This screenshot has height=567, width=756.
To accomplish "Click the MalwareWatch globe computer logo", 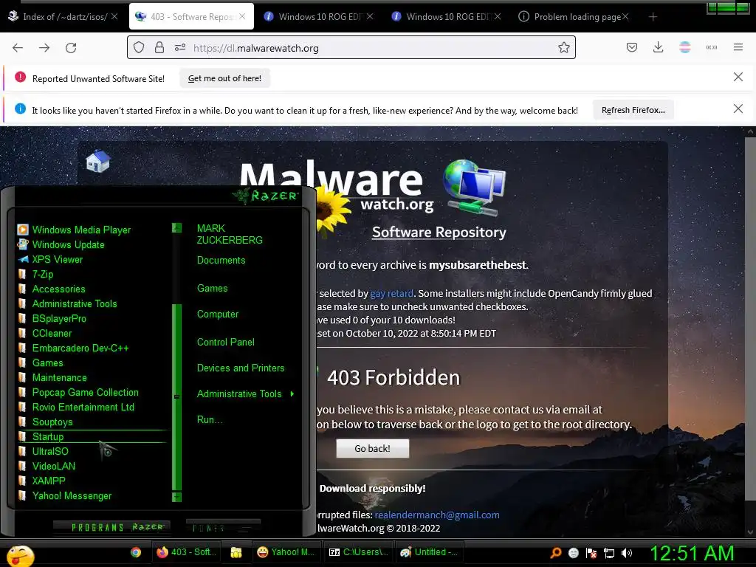I will [x=474, y=187].
